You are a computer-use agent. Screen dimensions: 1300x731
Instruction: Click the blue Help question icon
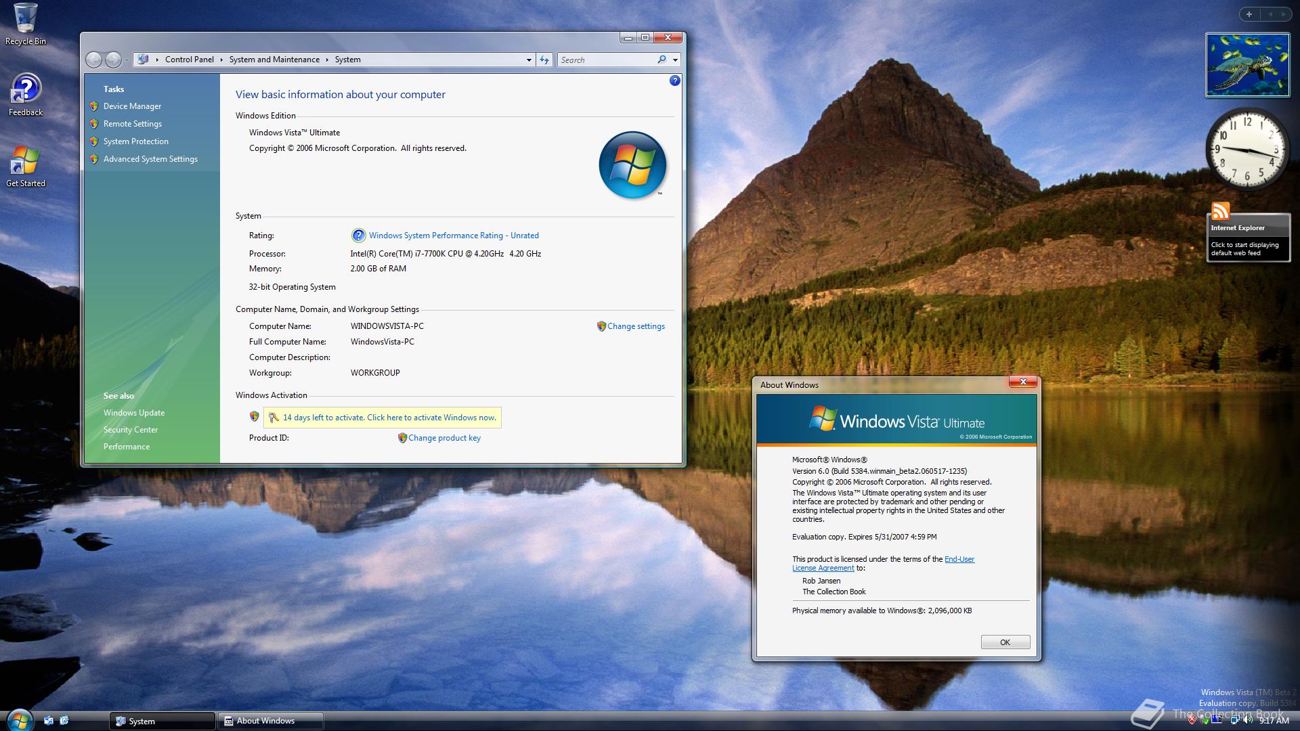pyautogui.click(x=674, y=81)
